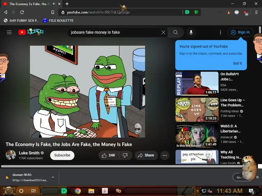Open the Line Goes Up – The Problem title
Viewport: 262px width, 196px height.
(x=233, y=103)
